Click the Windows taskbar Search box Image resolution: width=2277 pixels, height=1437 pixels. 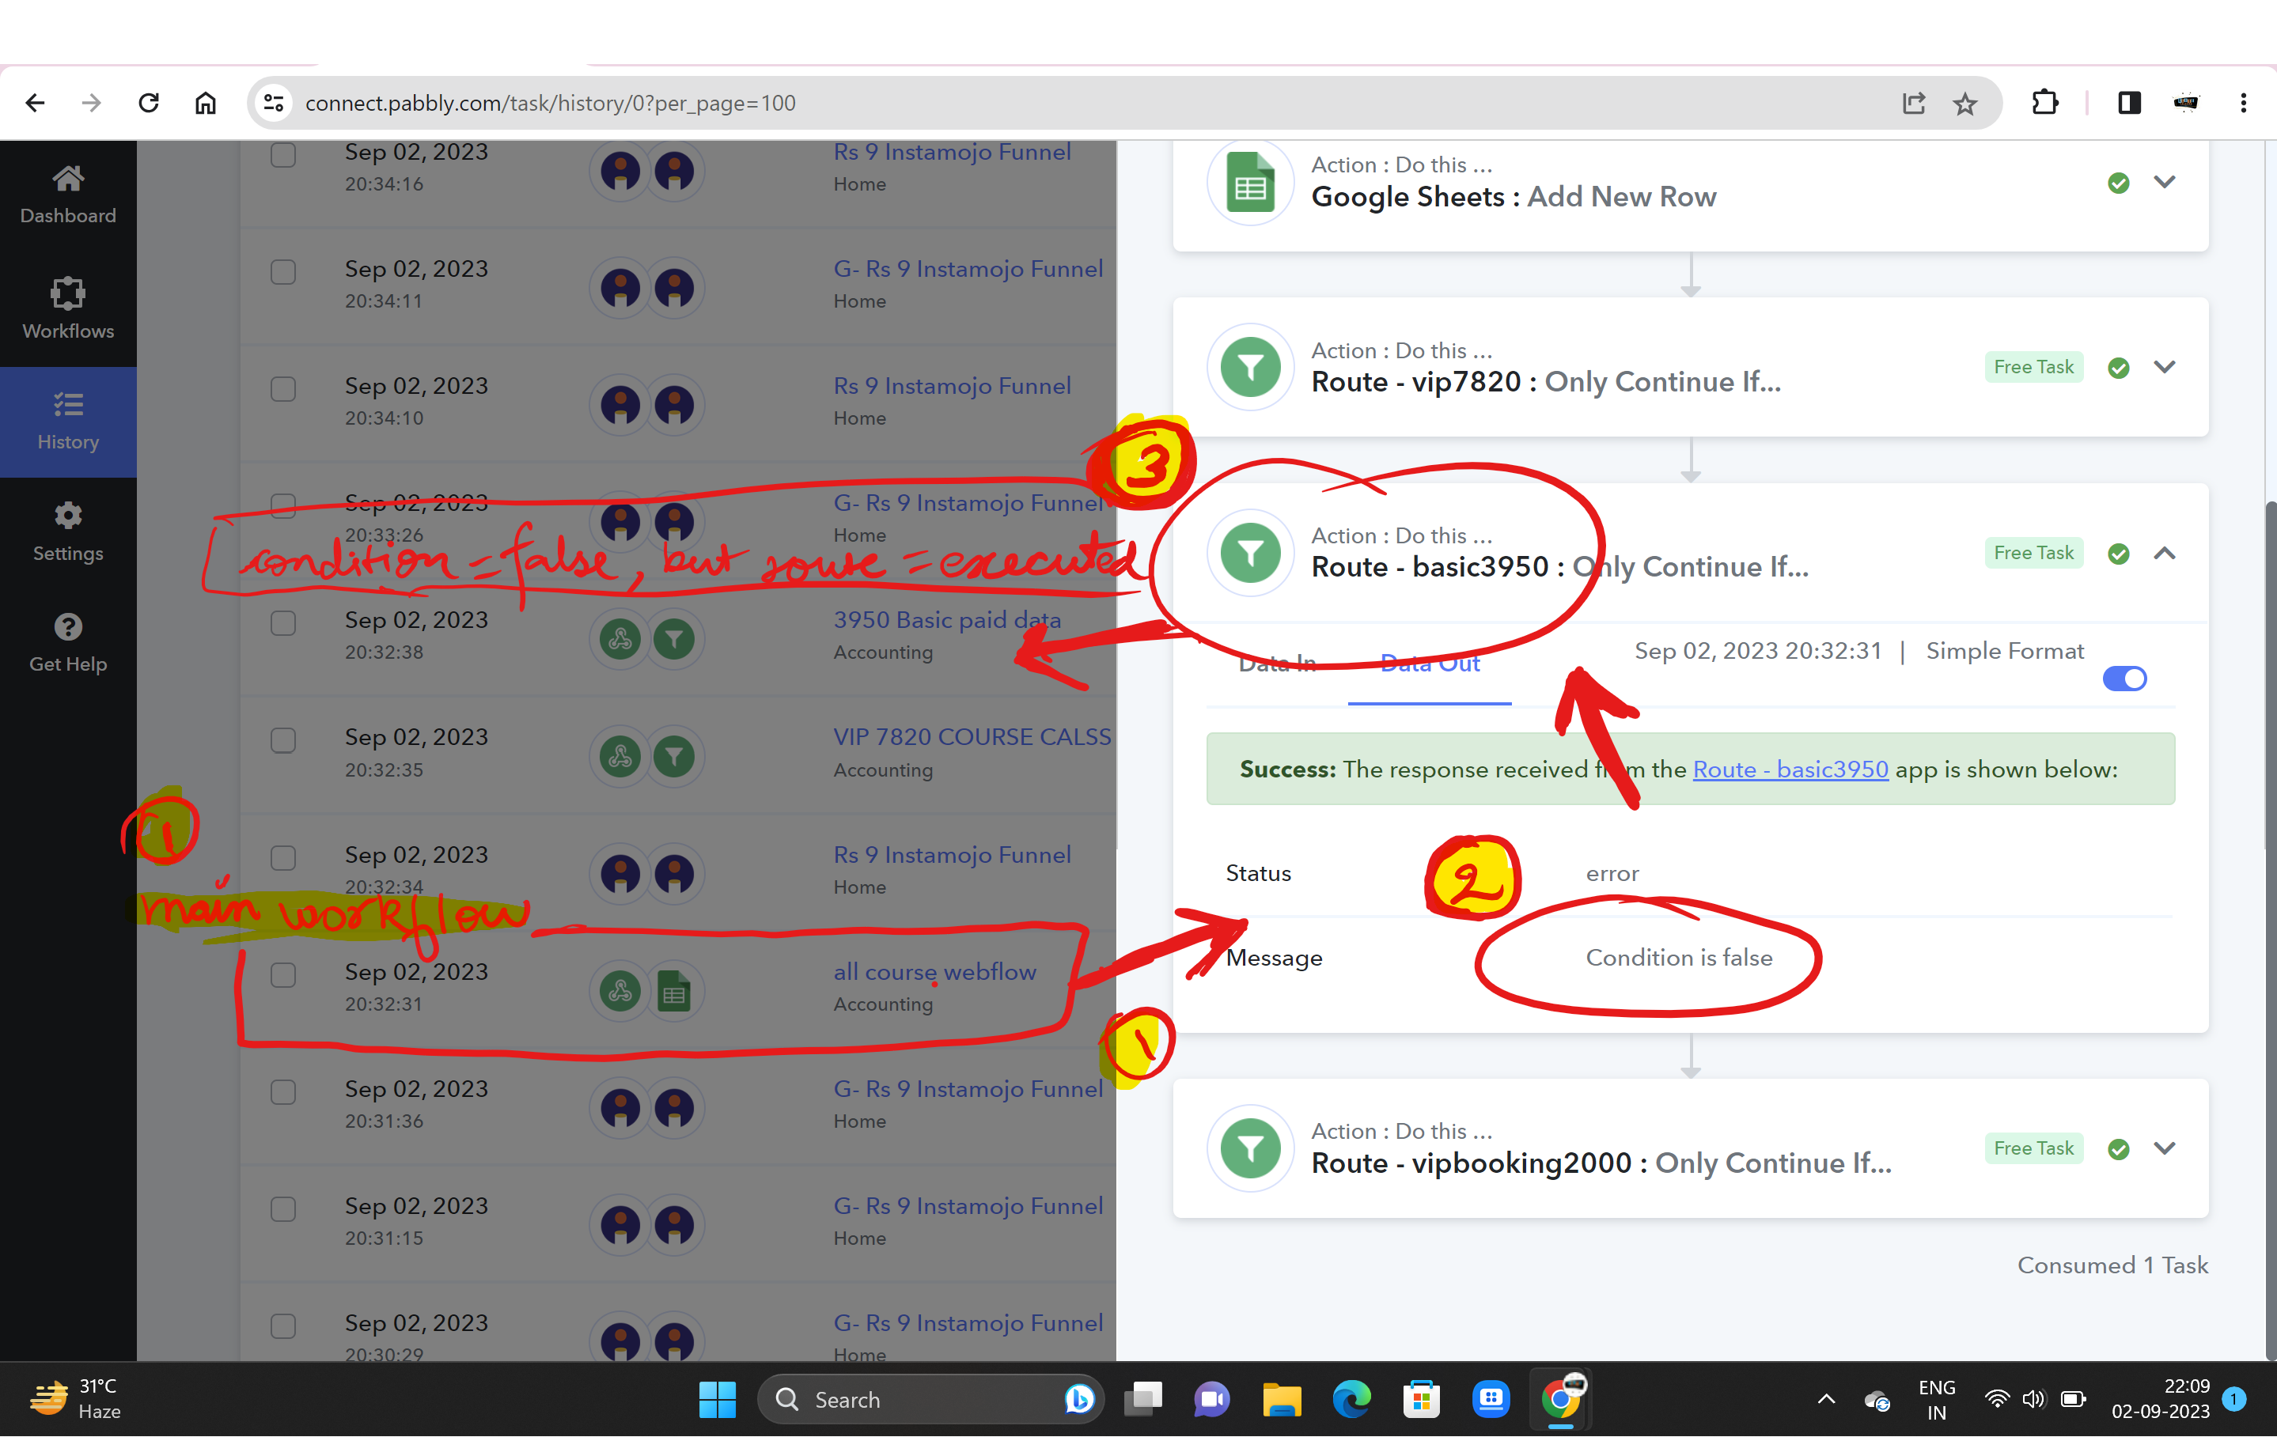tap(930, 1400)
